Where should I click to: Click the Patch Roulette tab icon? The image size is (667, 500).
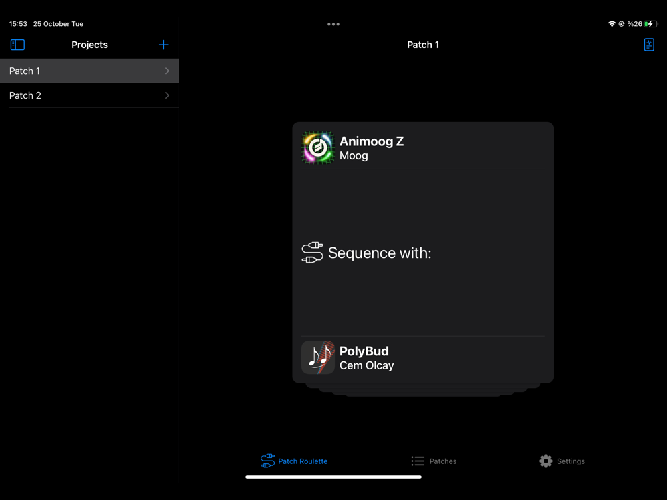coord(267,461)
